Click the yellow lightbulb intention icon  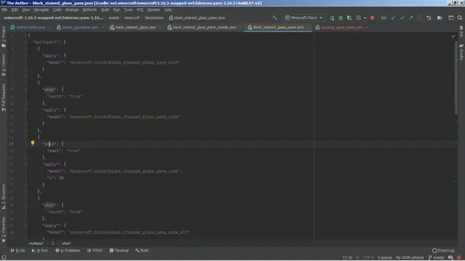pyautogui.click(x=33, y=144)
